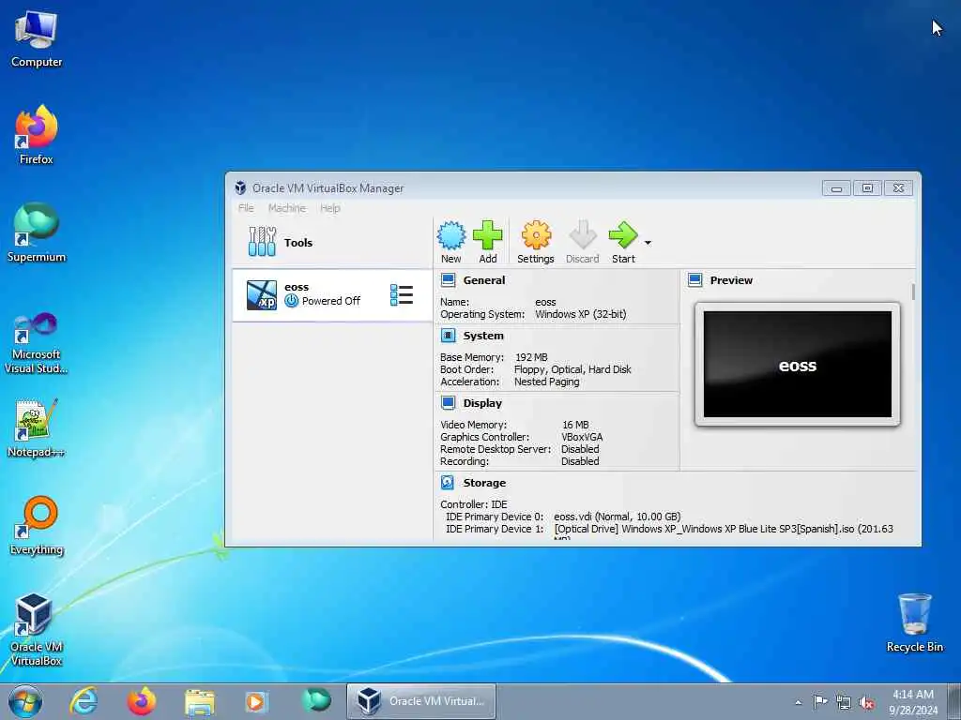
Task: Open the Windows Start menu orb
Action: [25, 701]
